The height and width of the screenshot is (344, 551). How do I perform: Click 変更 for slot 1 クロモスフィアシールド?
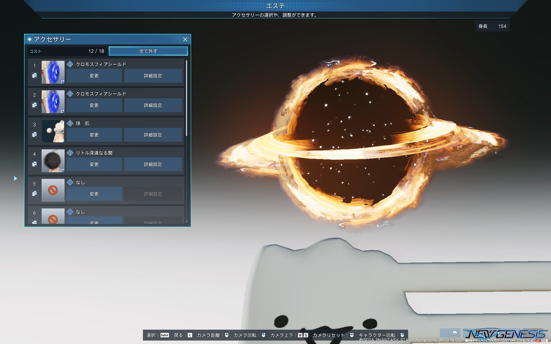point(94,76)
